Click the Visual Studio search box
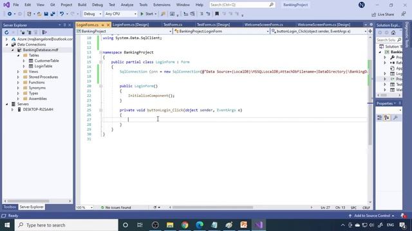The width and height of the screenshot is (412, 231). 242,4
